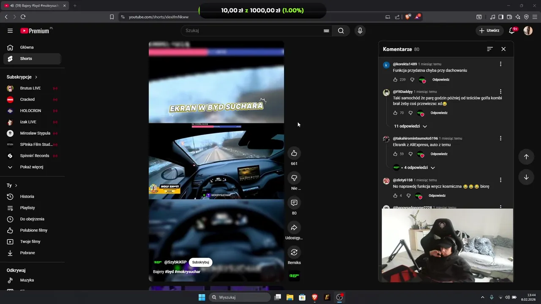Image resolution: width=541 pixels, height=304 pixels.
Task: Open the Ty section chevron
Action: pos(16,185)
